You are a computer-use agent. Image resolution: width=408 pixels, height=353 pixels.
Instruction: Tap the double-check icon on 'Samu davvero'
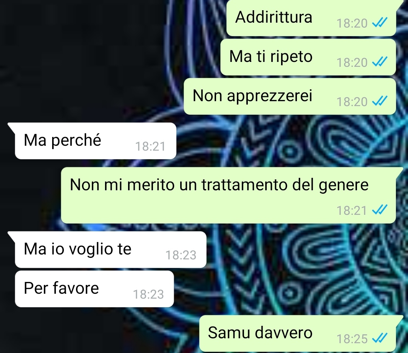[380, 338]
